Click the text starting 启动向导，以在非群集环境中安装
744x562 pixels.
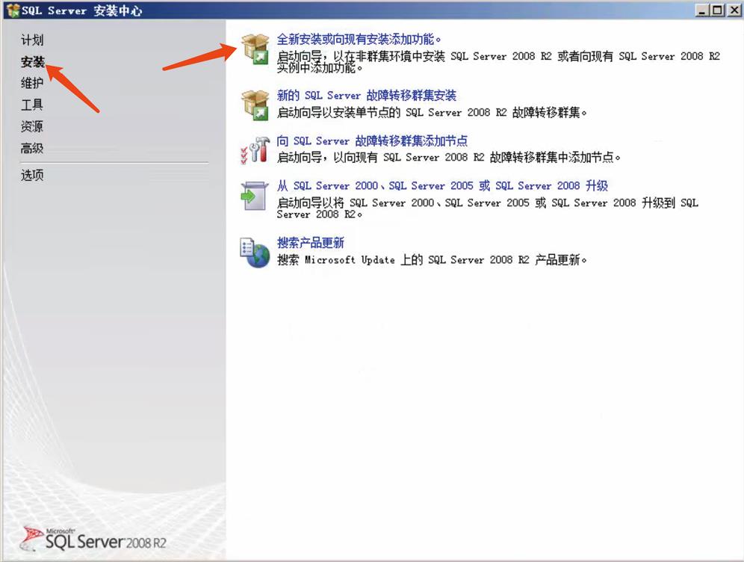(498, 62)
